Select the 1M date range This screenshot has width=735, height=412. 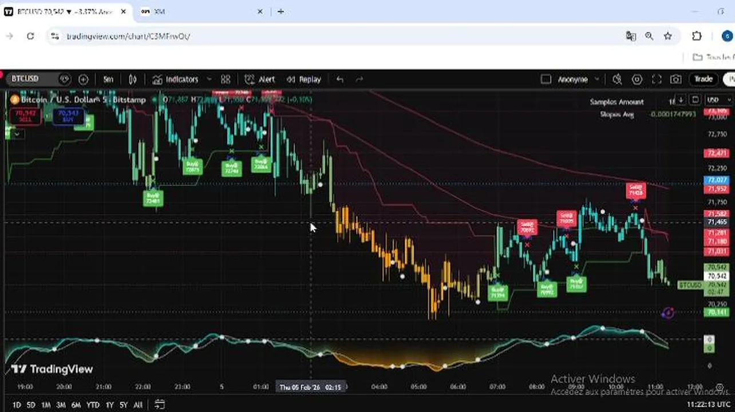[46, 405]
